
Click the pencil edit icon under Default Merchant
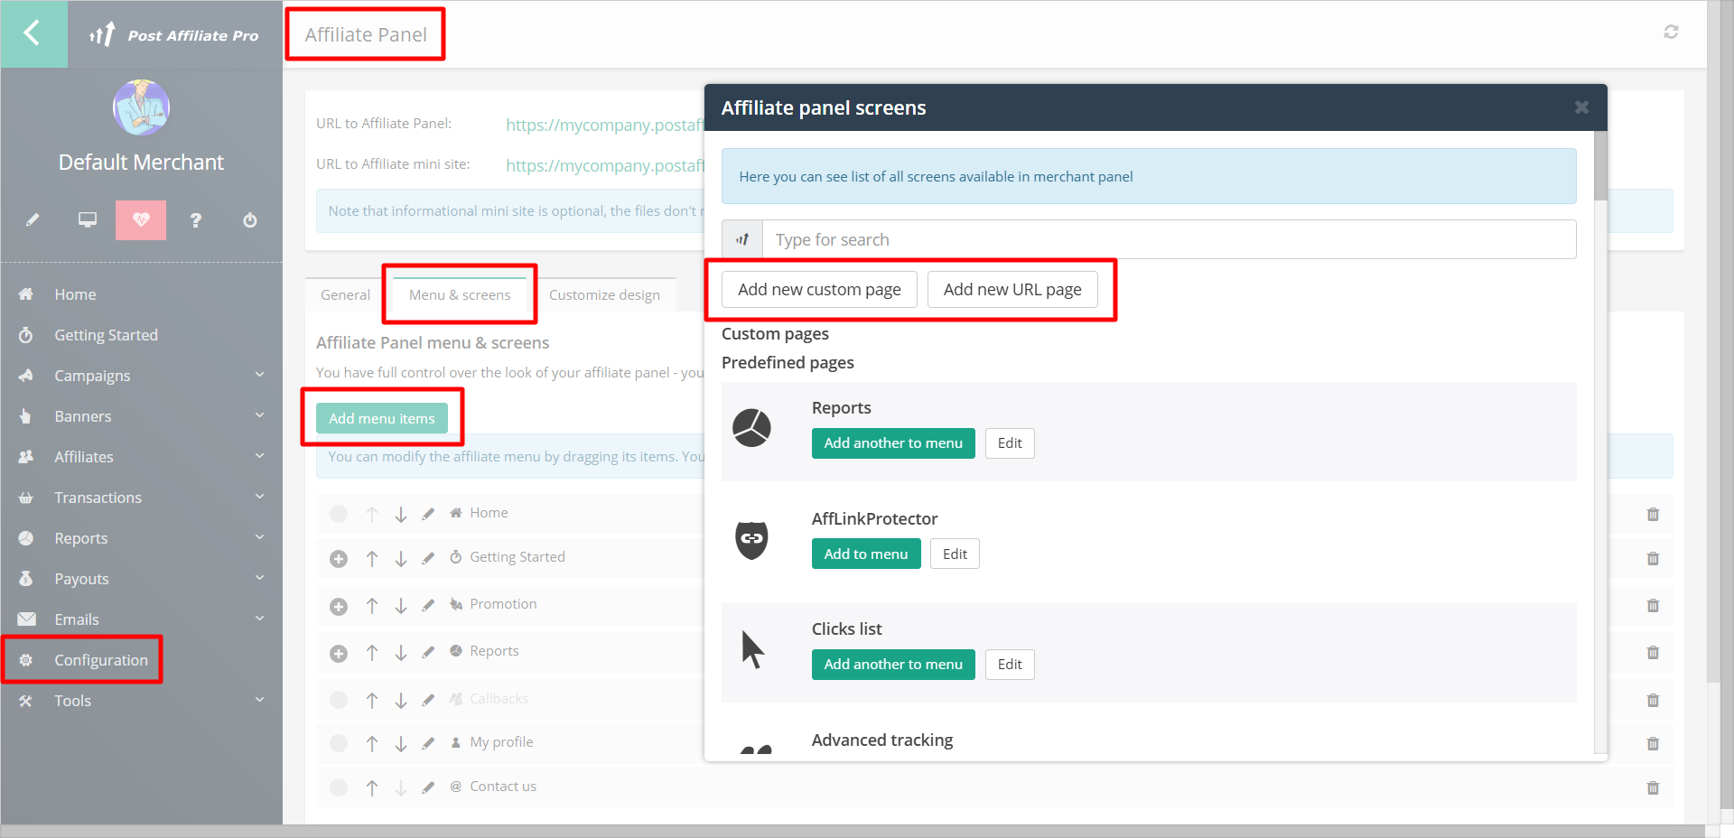point(33,219)
